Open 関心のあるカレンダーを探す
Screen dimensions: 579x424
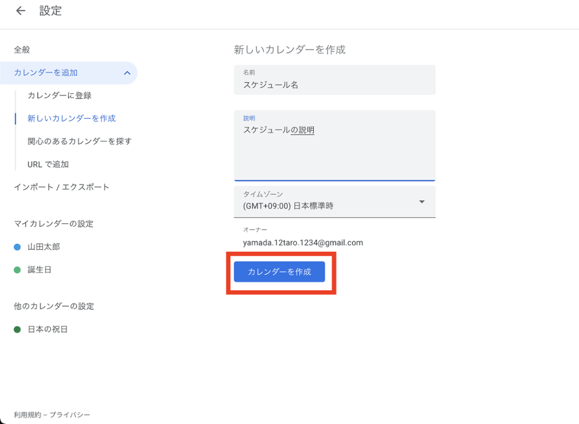click(x=80, y=141)
